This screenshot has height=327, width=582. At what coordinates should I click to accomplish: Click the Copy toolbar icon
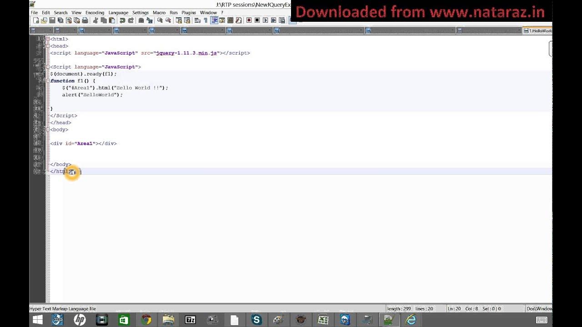[x=104, y=20]
